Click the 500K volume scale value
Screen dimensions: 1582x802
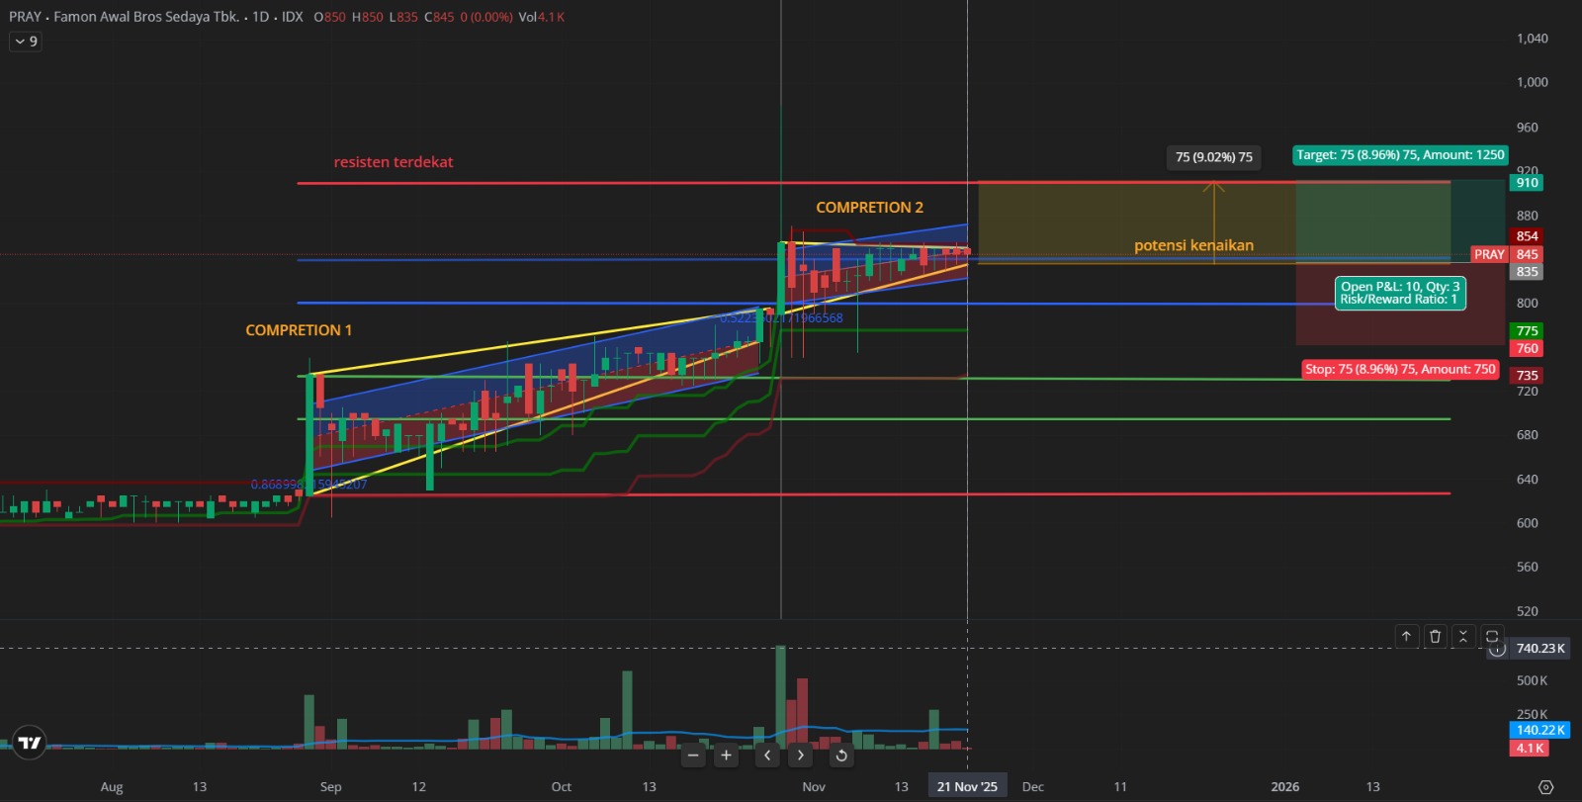pos(1532,680)
